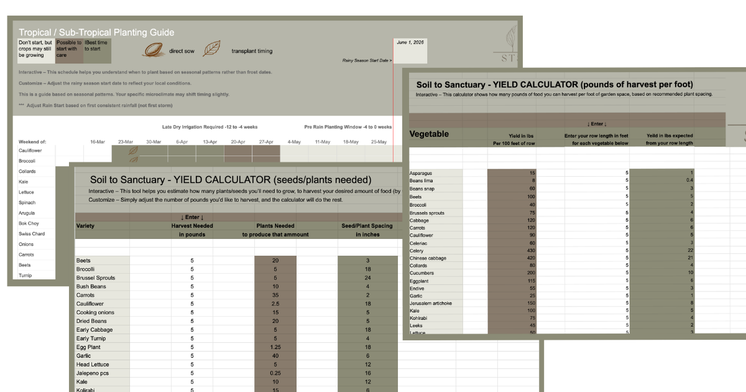Screen dimensions: 746x392
Task: Select the Early Cabbage variety cell
Action: point(103,330)
